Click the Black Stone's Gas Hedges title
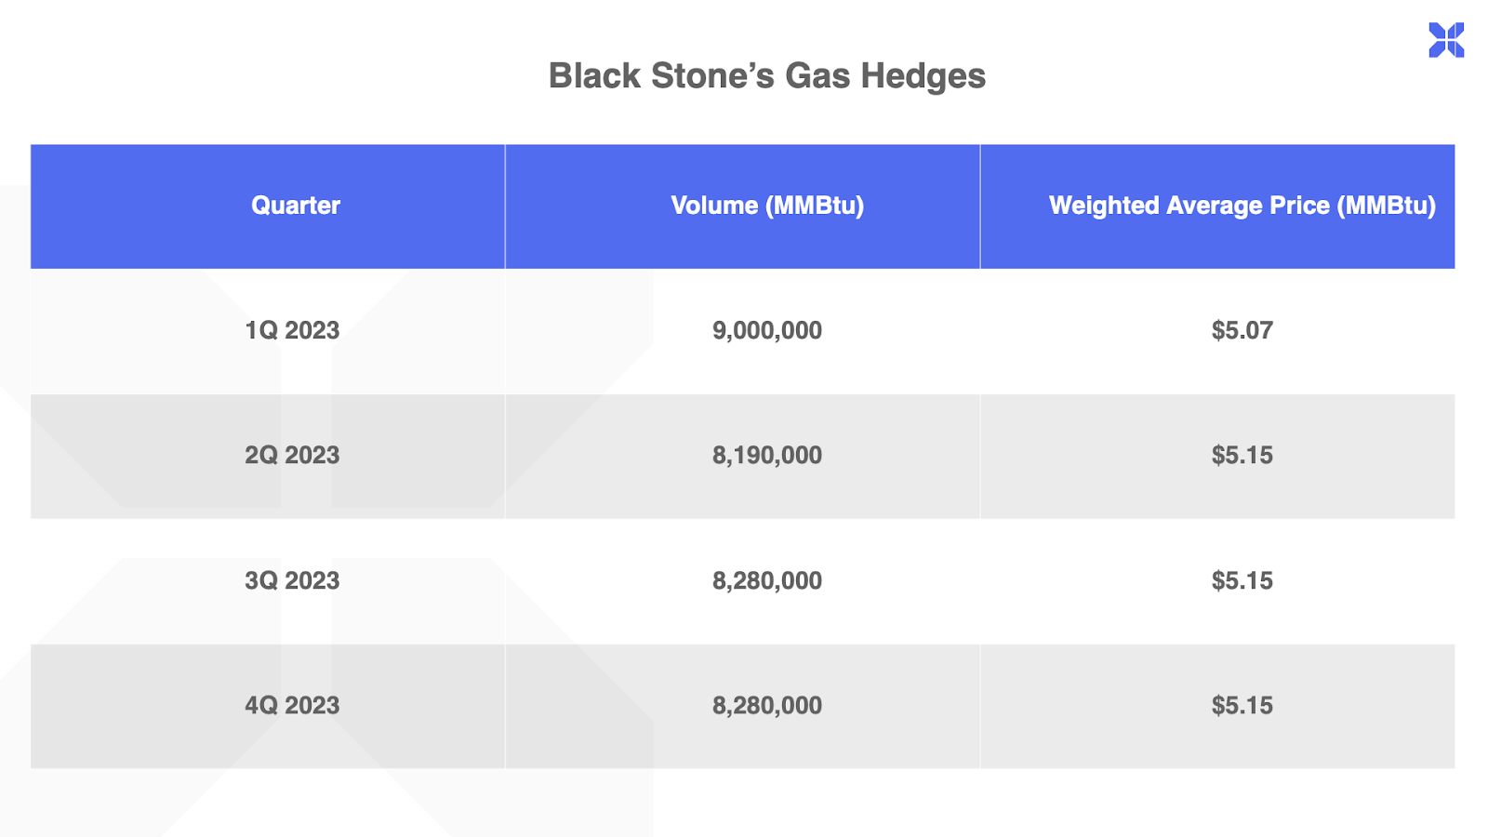The image size is (1488, 837). point(766,76)
